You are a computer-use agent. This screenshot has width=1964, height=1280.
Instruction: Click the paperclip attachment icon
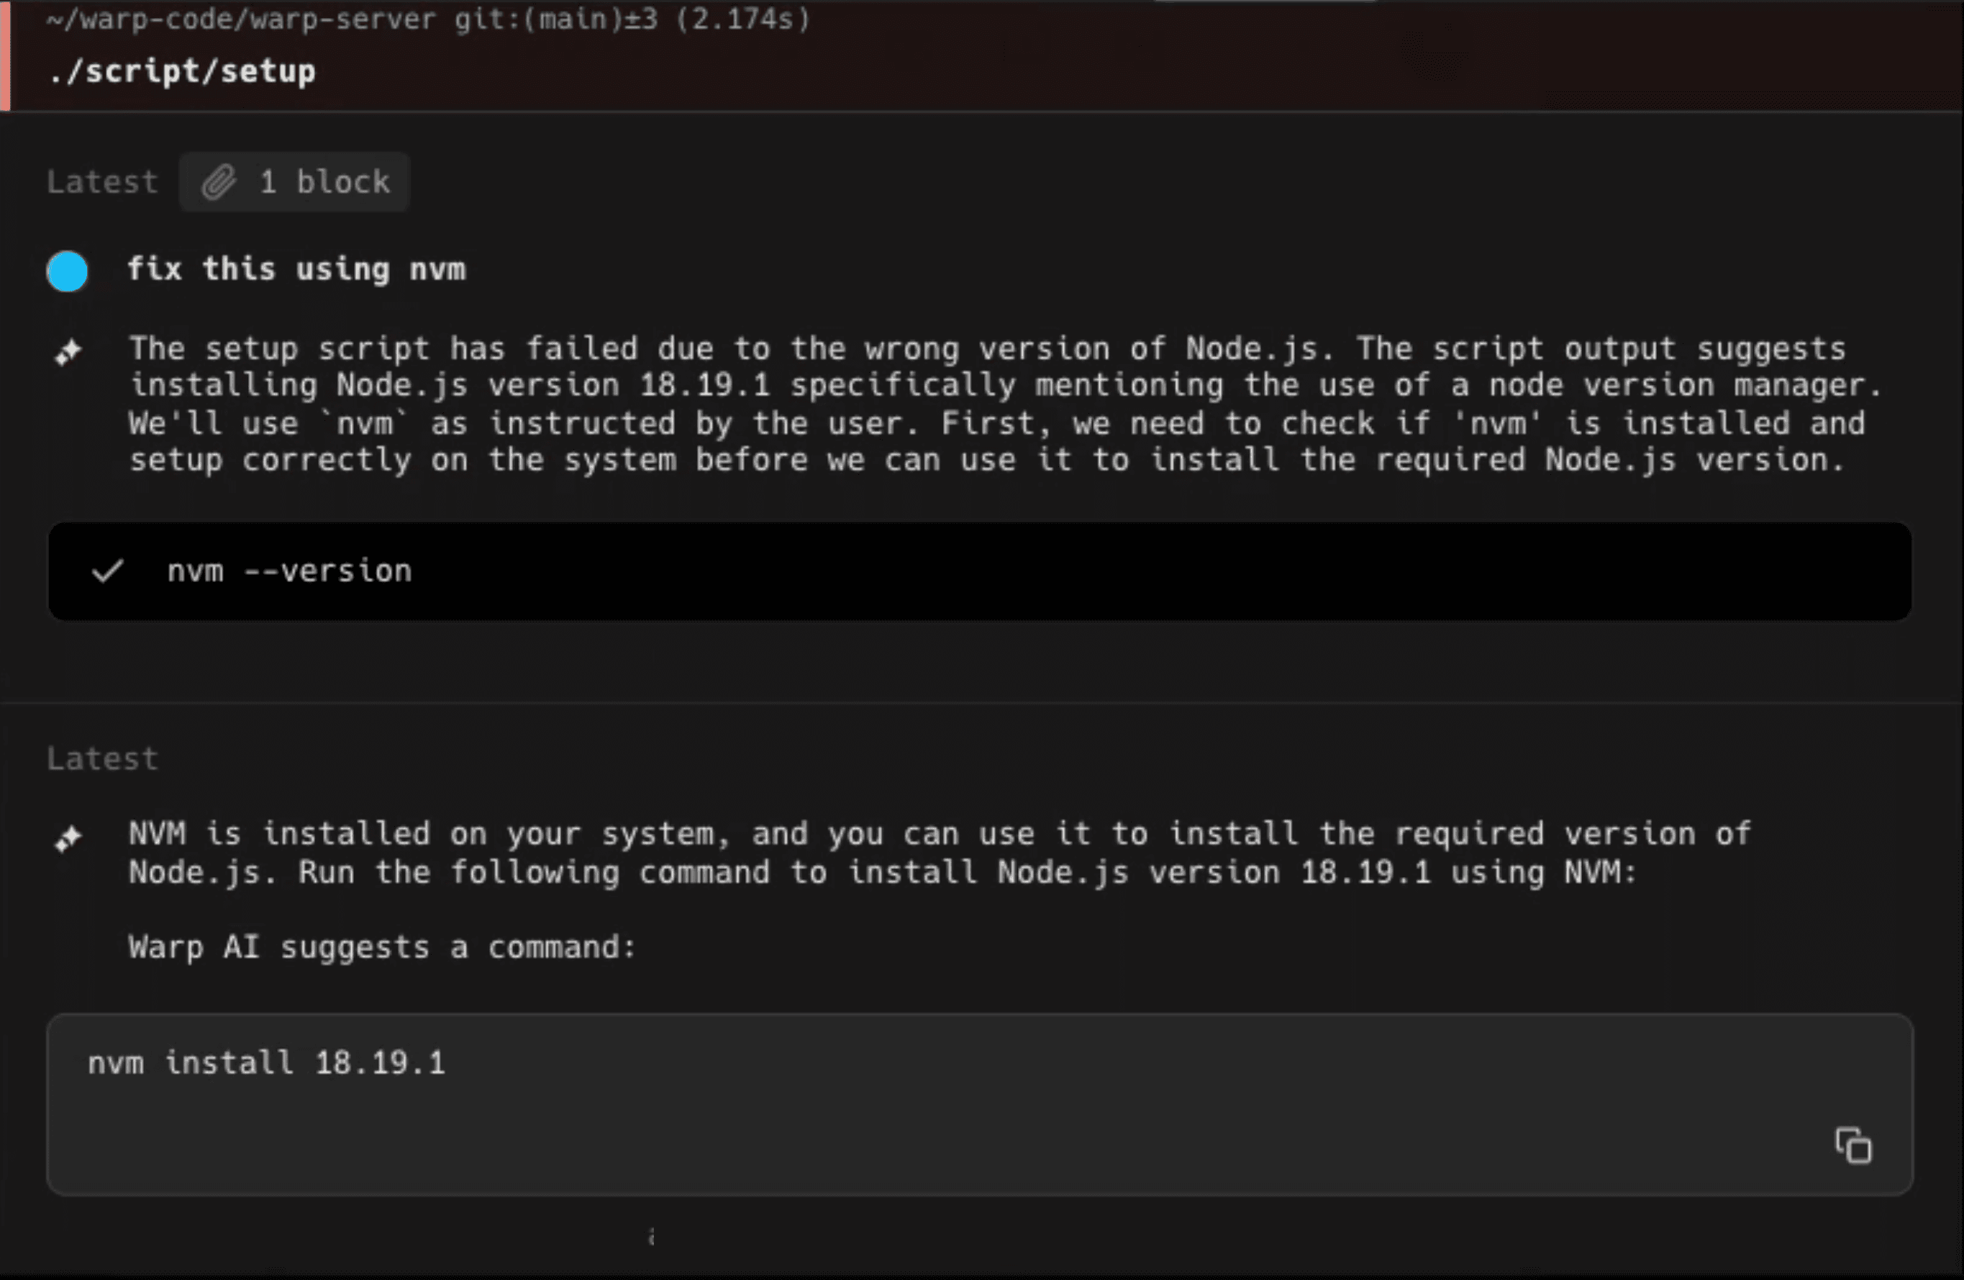click(219, 182)
